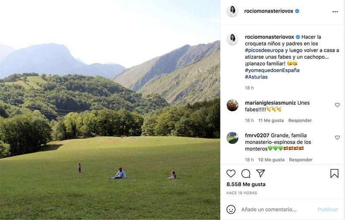
Task: Save post with bookmark icon
Action: (334, 173)
